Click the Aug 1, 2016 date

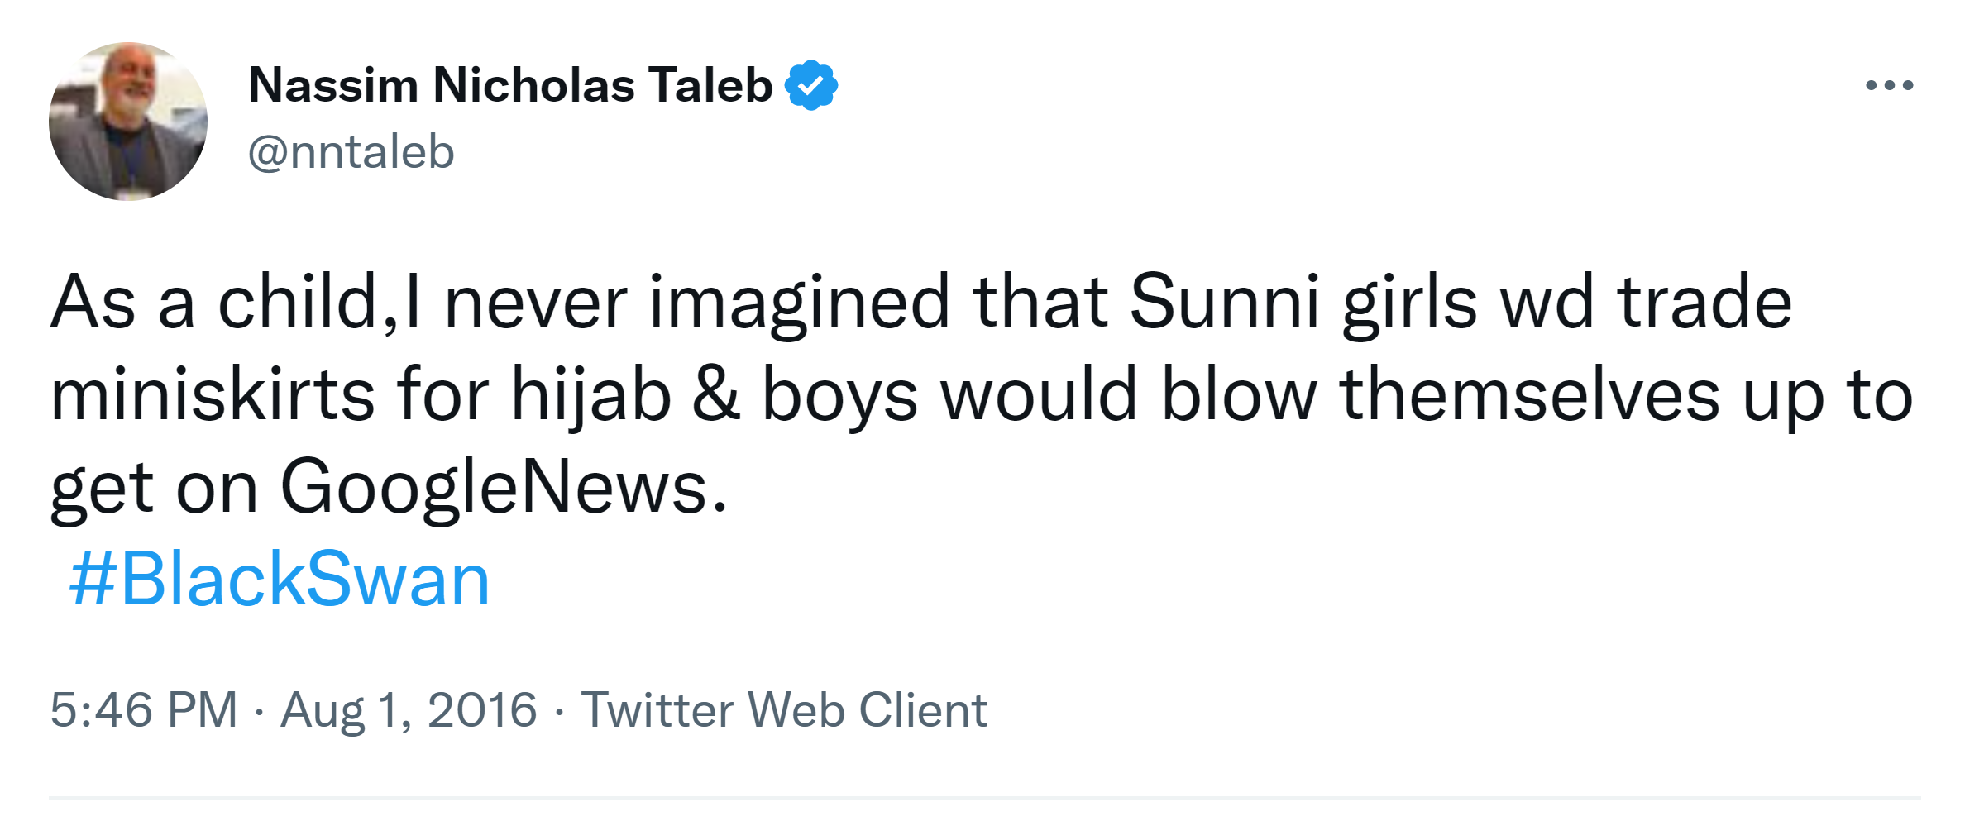[x=409, y=709]
